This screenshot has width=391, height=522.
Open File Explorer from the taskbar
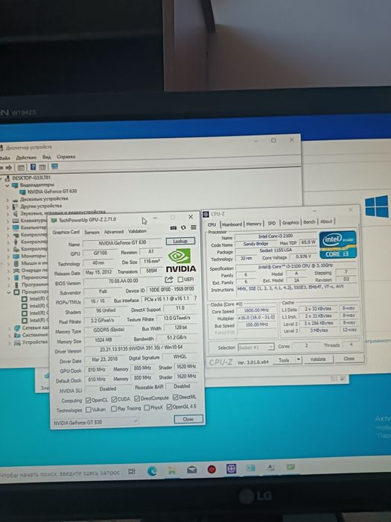pyautogui.click(x=171, y=471)
